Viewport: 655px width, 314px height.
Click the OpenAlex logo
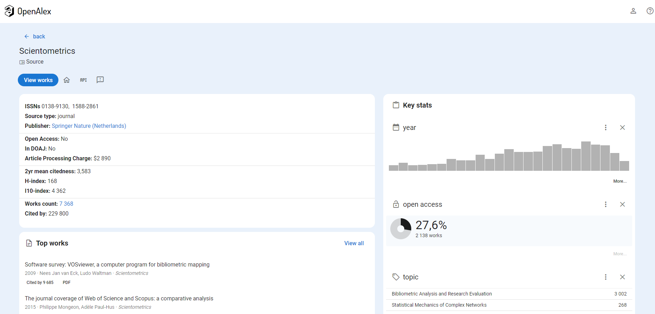tap(28, 11)
